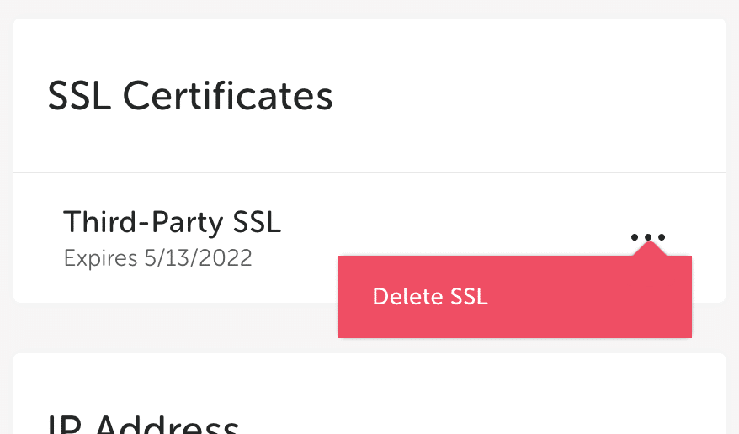Image resolution: width=739 pixels, height=434 pixels.
Task: Click the middle dot of the ellipsis icon
Action: pos(648,237)
